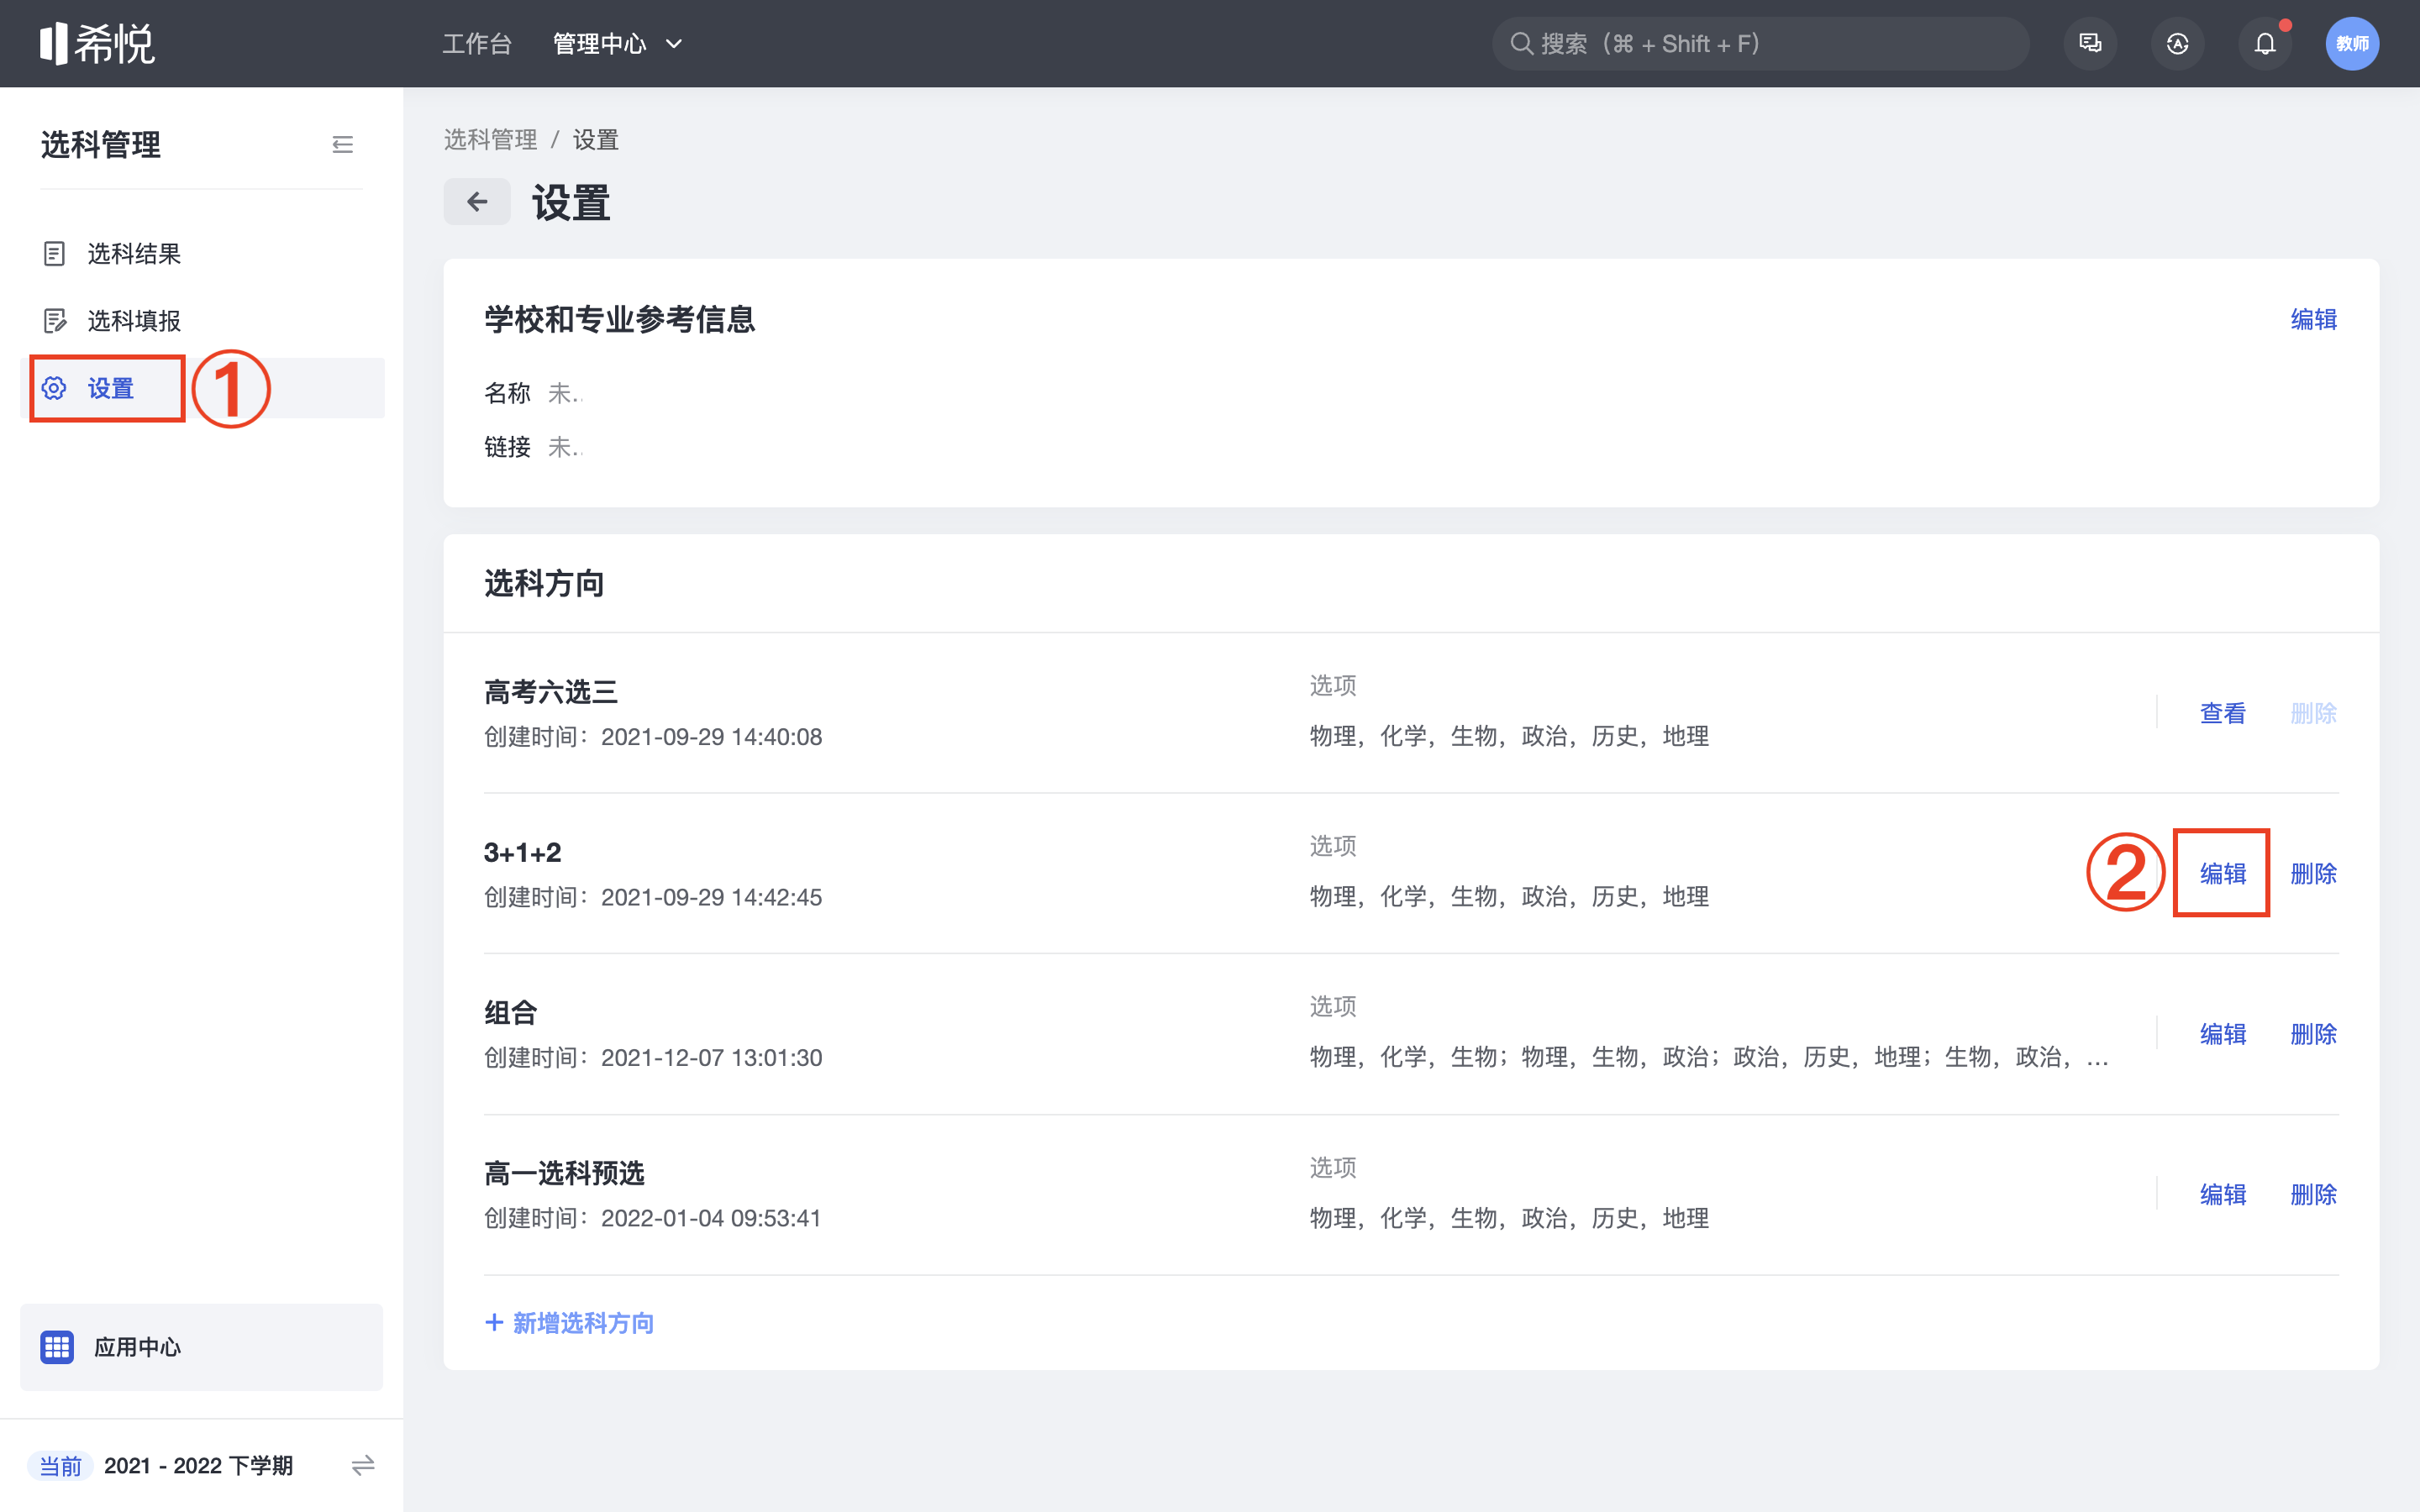This screenshot has width=2420, height=1512.
Task: Open 选科填报 in the sidebar
Action: [x=202, y=321]
